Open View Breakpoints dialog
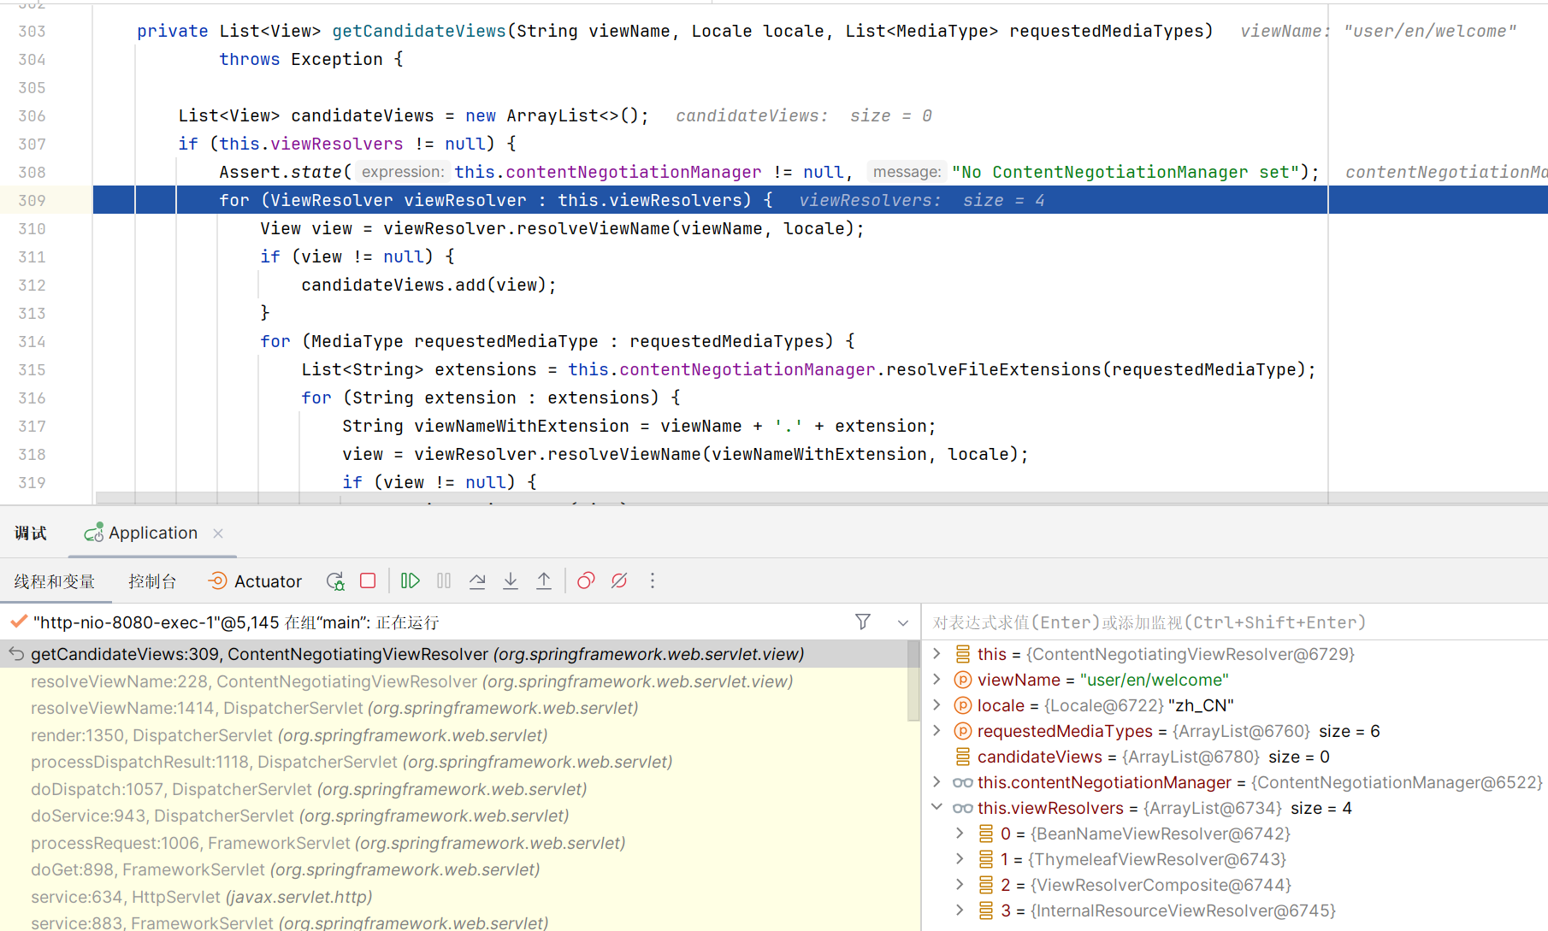Viewport: 1548px width, 931px height. (x=586, y=581)
